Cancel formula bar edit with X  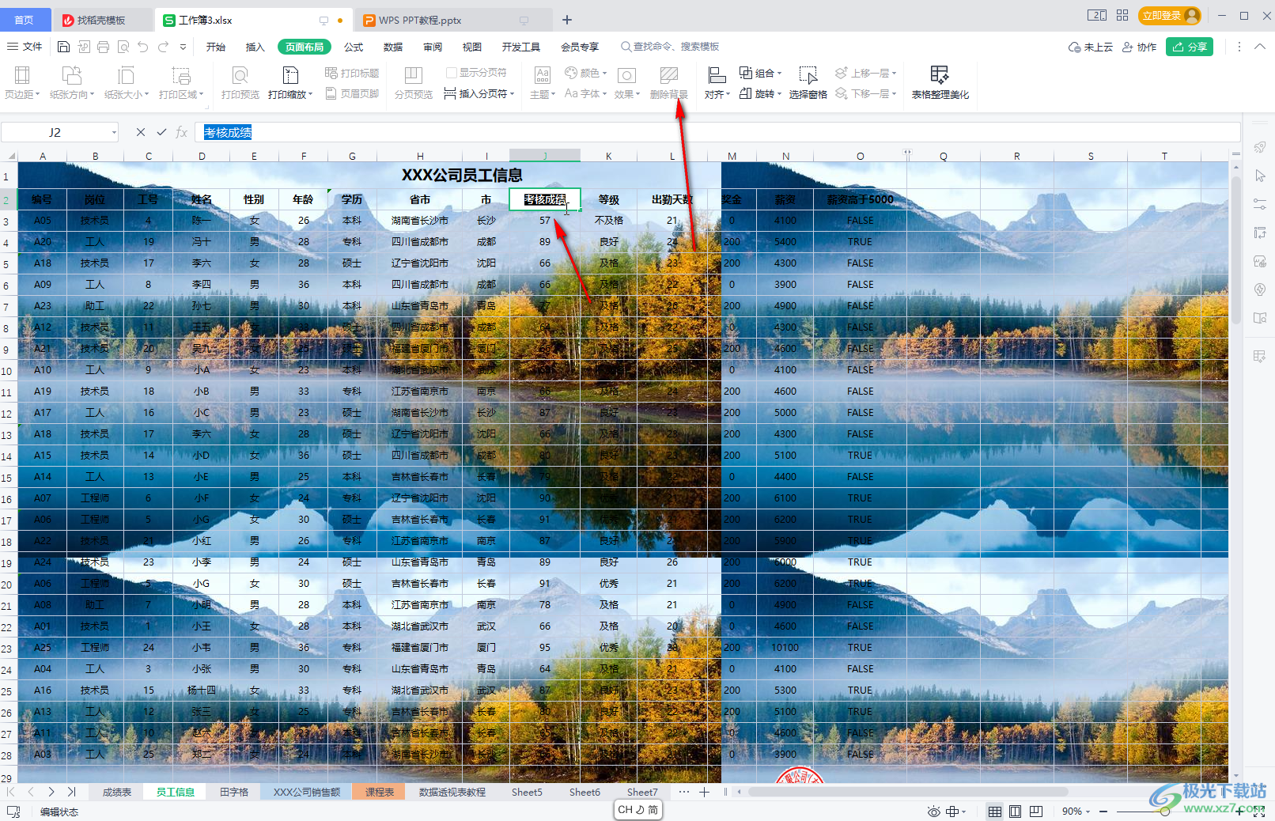(x=141, y=132)
